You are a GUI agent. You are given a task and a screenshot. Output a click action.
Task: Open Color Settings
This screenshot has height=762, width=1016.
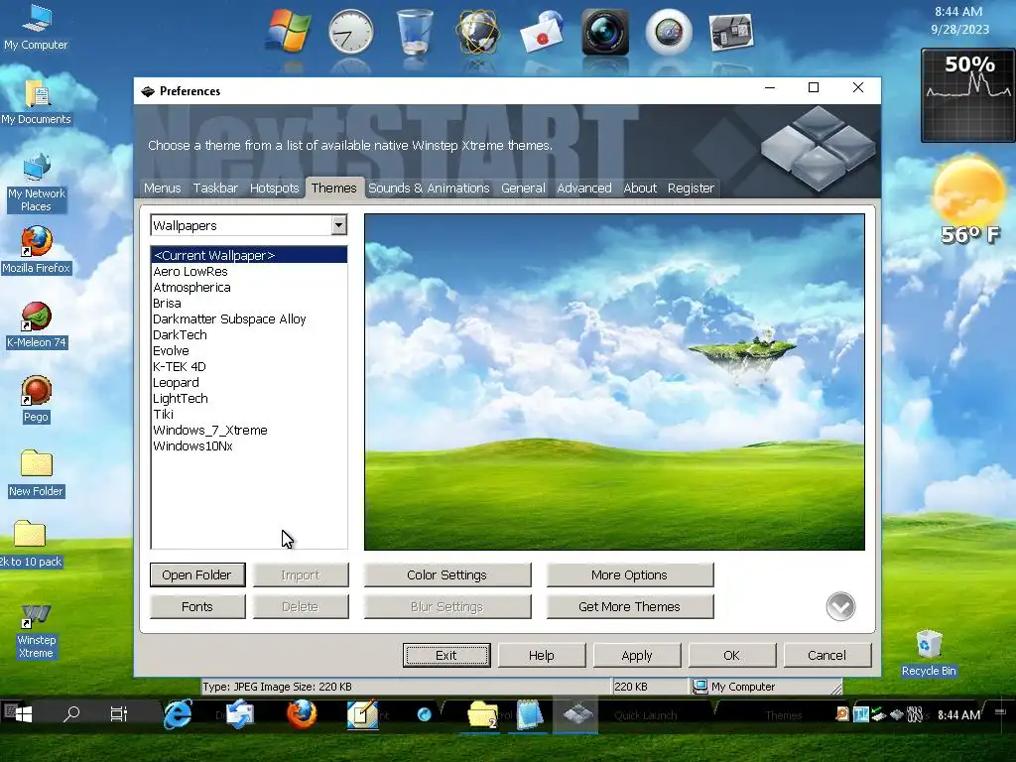(447, 574)
